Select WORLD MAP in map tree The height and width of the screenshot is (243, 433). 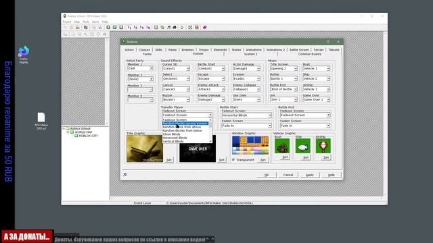[83, 132]
